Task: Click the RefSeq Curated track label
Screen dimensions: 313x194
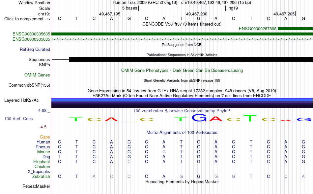Action: (x=35, y=49)
